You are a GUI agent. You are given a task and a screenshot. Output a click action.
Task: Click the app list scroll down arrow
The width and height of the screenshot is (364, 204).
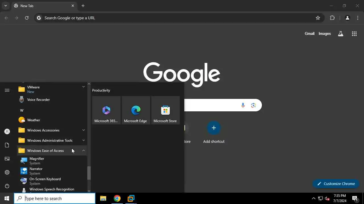[89, 191]
